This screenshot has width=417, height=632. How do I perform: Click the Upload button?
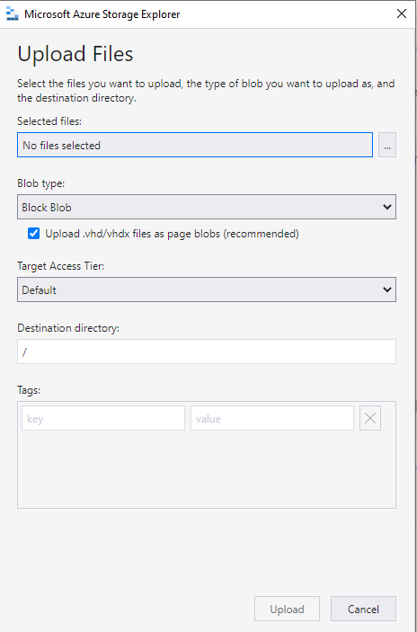click(x=287, y=609)
